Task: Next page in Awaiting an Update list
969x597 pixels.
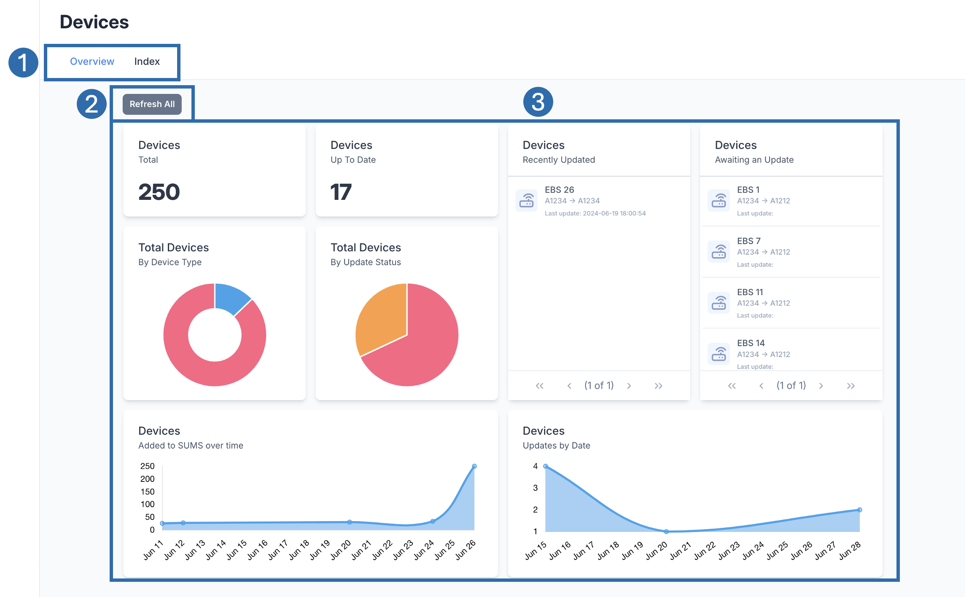Action: pyautogui.click(x=821, y=386)
